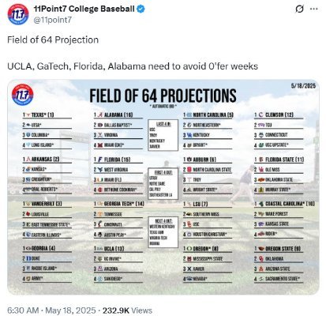This screenshot has width=326, height=316.
Task: Open the 11Point7 College Baseball profile name
Action: coord(84,9)
